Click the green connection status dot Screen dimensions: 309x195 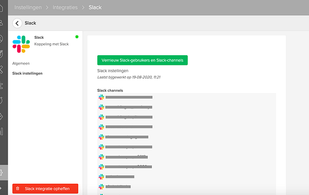tap(77, 37)
